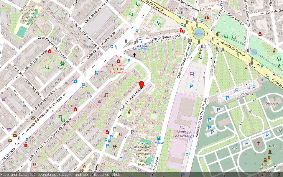Viewport: 283px width, 177px height.
Task: Click the 'Depósito' label
Action: click(272, 104)
